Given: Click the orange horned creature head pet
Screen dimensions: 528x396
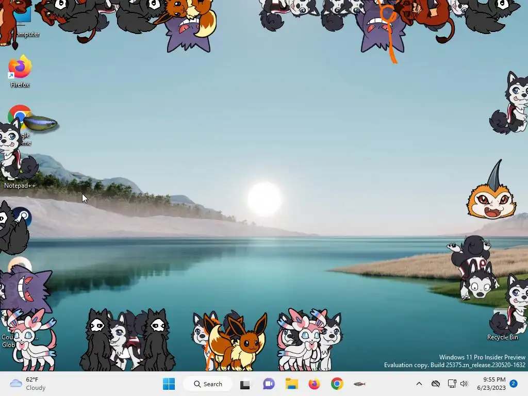Looking at the screenshot, I should pos(491,191).
